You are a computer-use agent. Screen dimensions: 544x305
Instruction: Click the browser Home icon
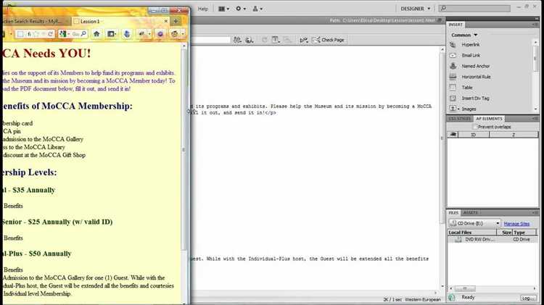pyautogui.click(x=96, y=34)
